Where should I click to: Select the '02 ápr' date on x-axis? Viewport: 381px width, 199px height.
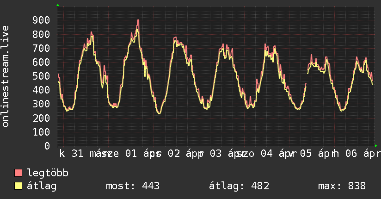[x=184, y=154]
